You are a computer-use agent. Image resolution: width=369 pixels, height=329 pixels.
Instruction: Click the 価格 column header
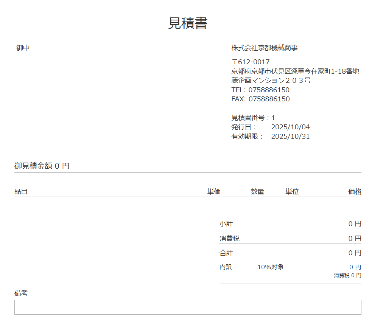[x=355, y=192]
